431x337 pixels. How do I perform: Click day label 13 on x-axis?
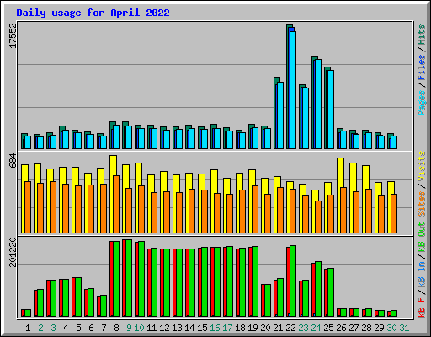click(177, 328)
